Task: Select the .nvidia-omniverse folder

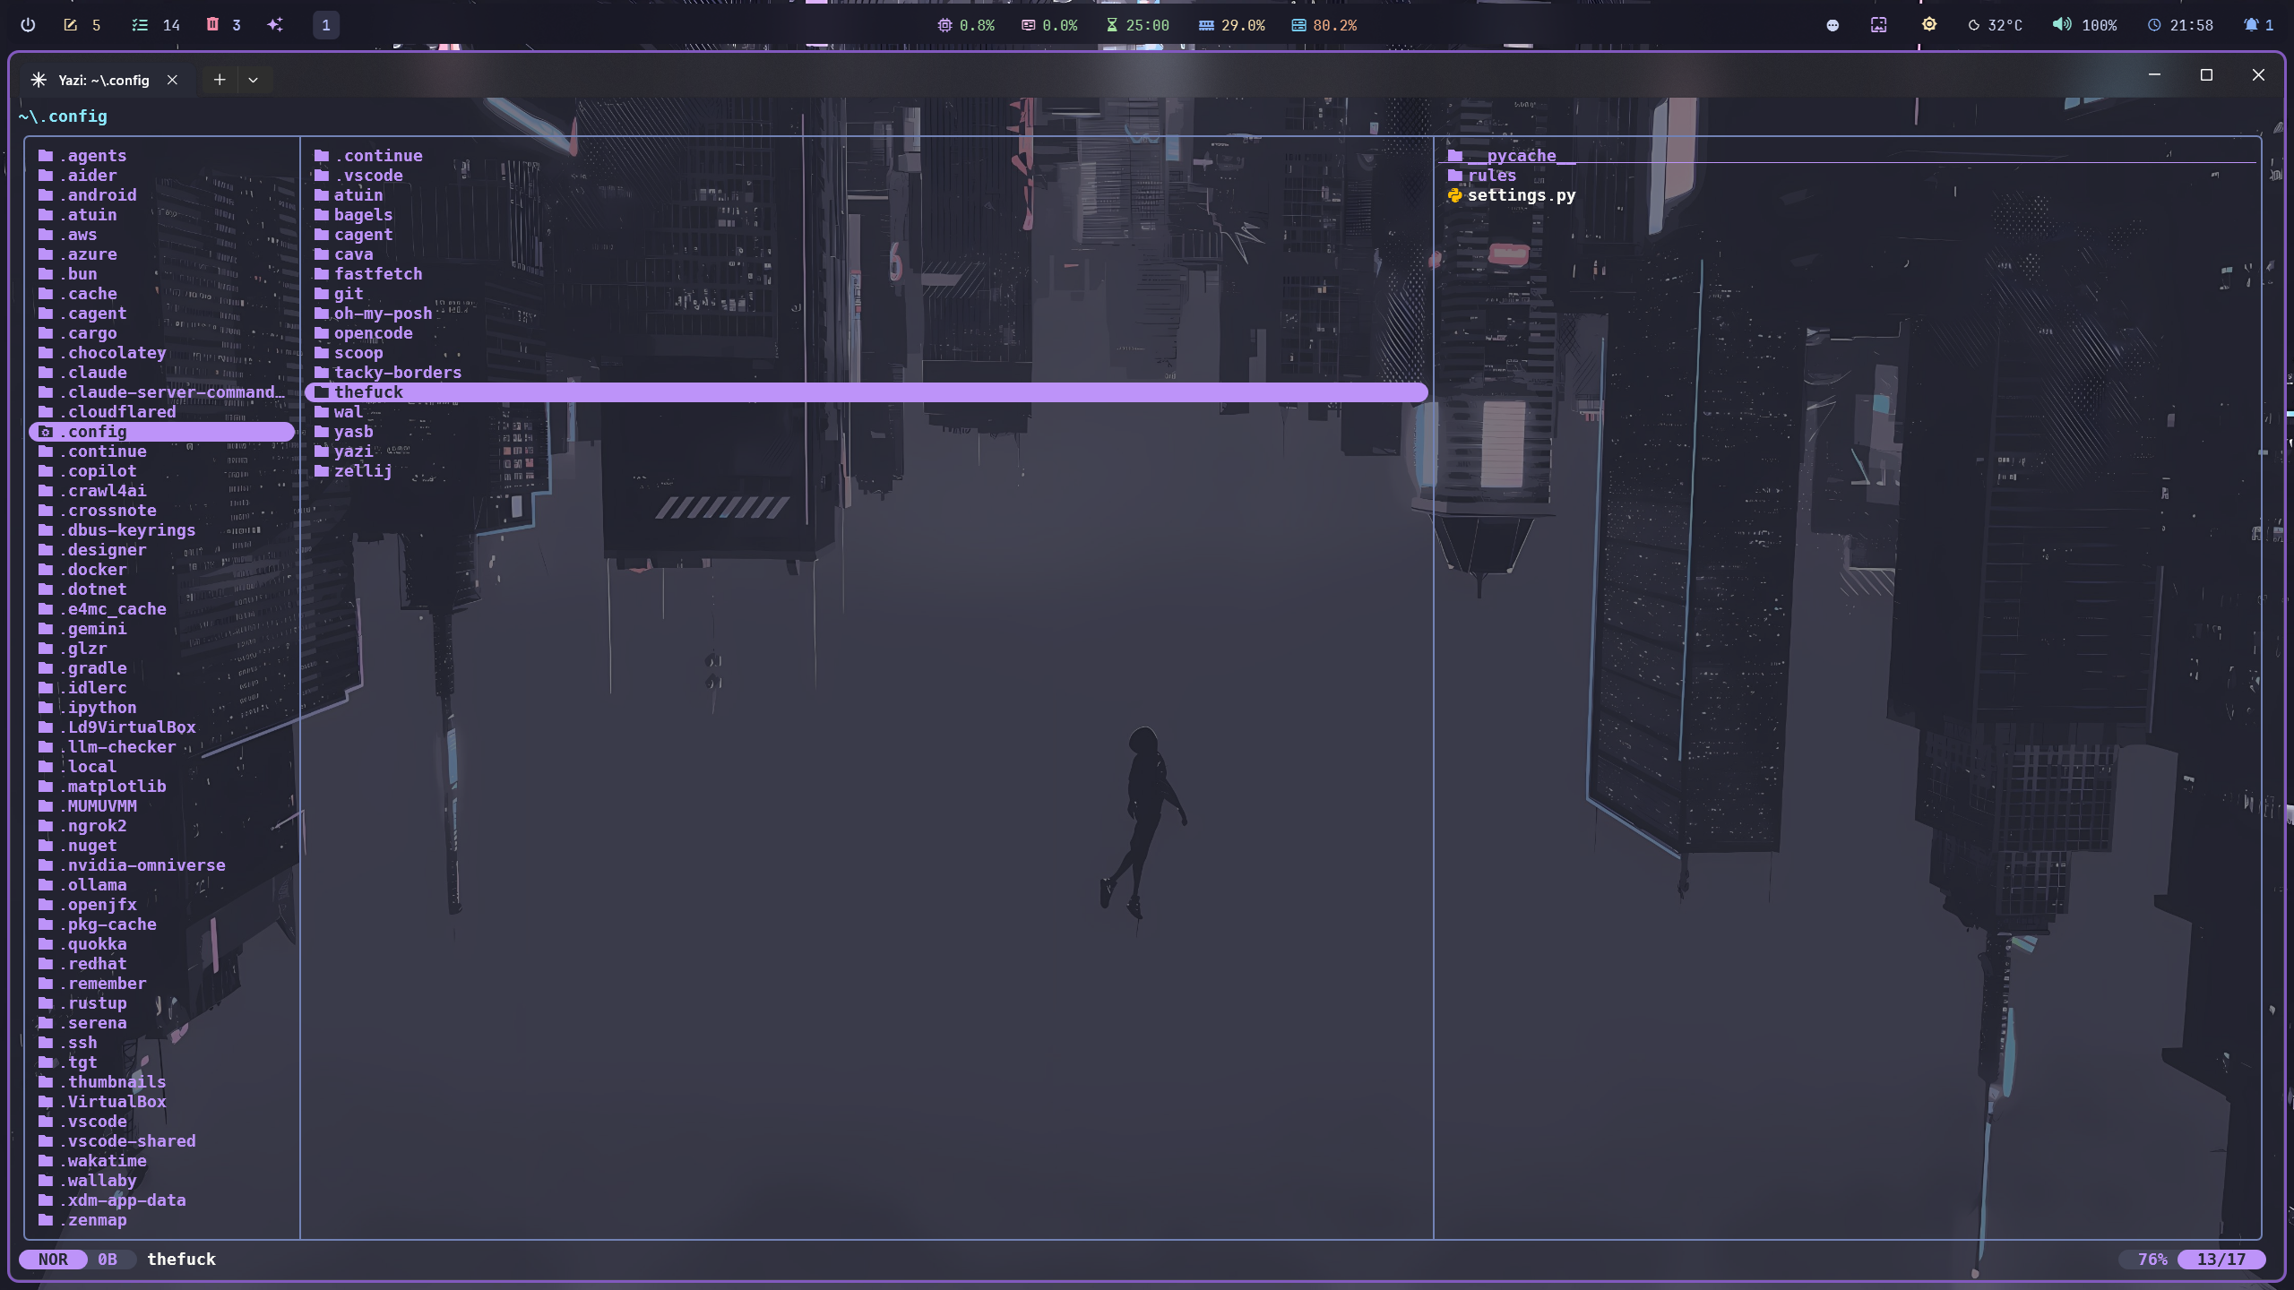Action: (x=161, y=865)
